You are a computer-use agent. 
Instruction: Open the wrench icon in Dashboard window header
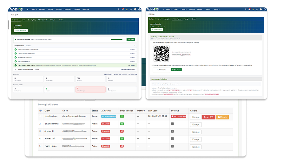pos(131,10)
